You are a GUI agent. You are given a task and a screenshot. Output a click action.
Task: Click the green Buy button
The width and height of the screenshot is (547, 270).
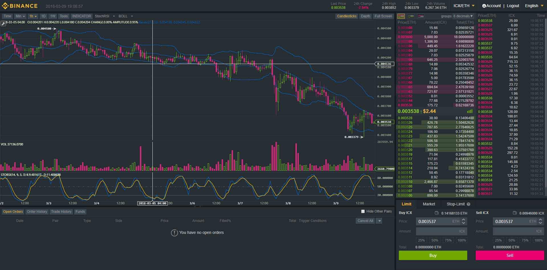pyautogui.click(x=433, y=255)
